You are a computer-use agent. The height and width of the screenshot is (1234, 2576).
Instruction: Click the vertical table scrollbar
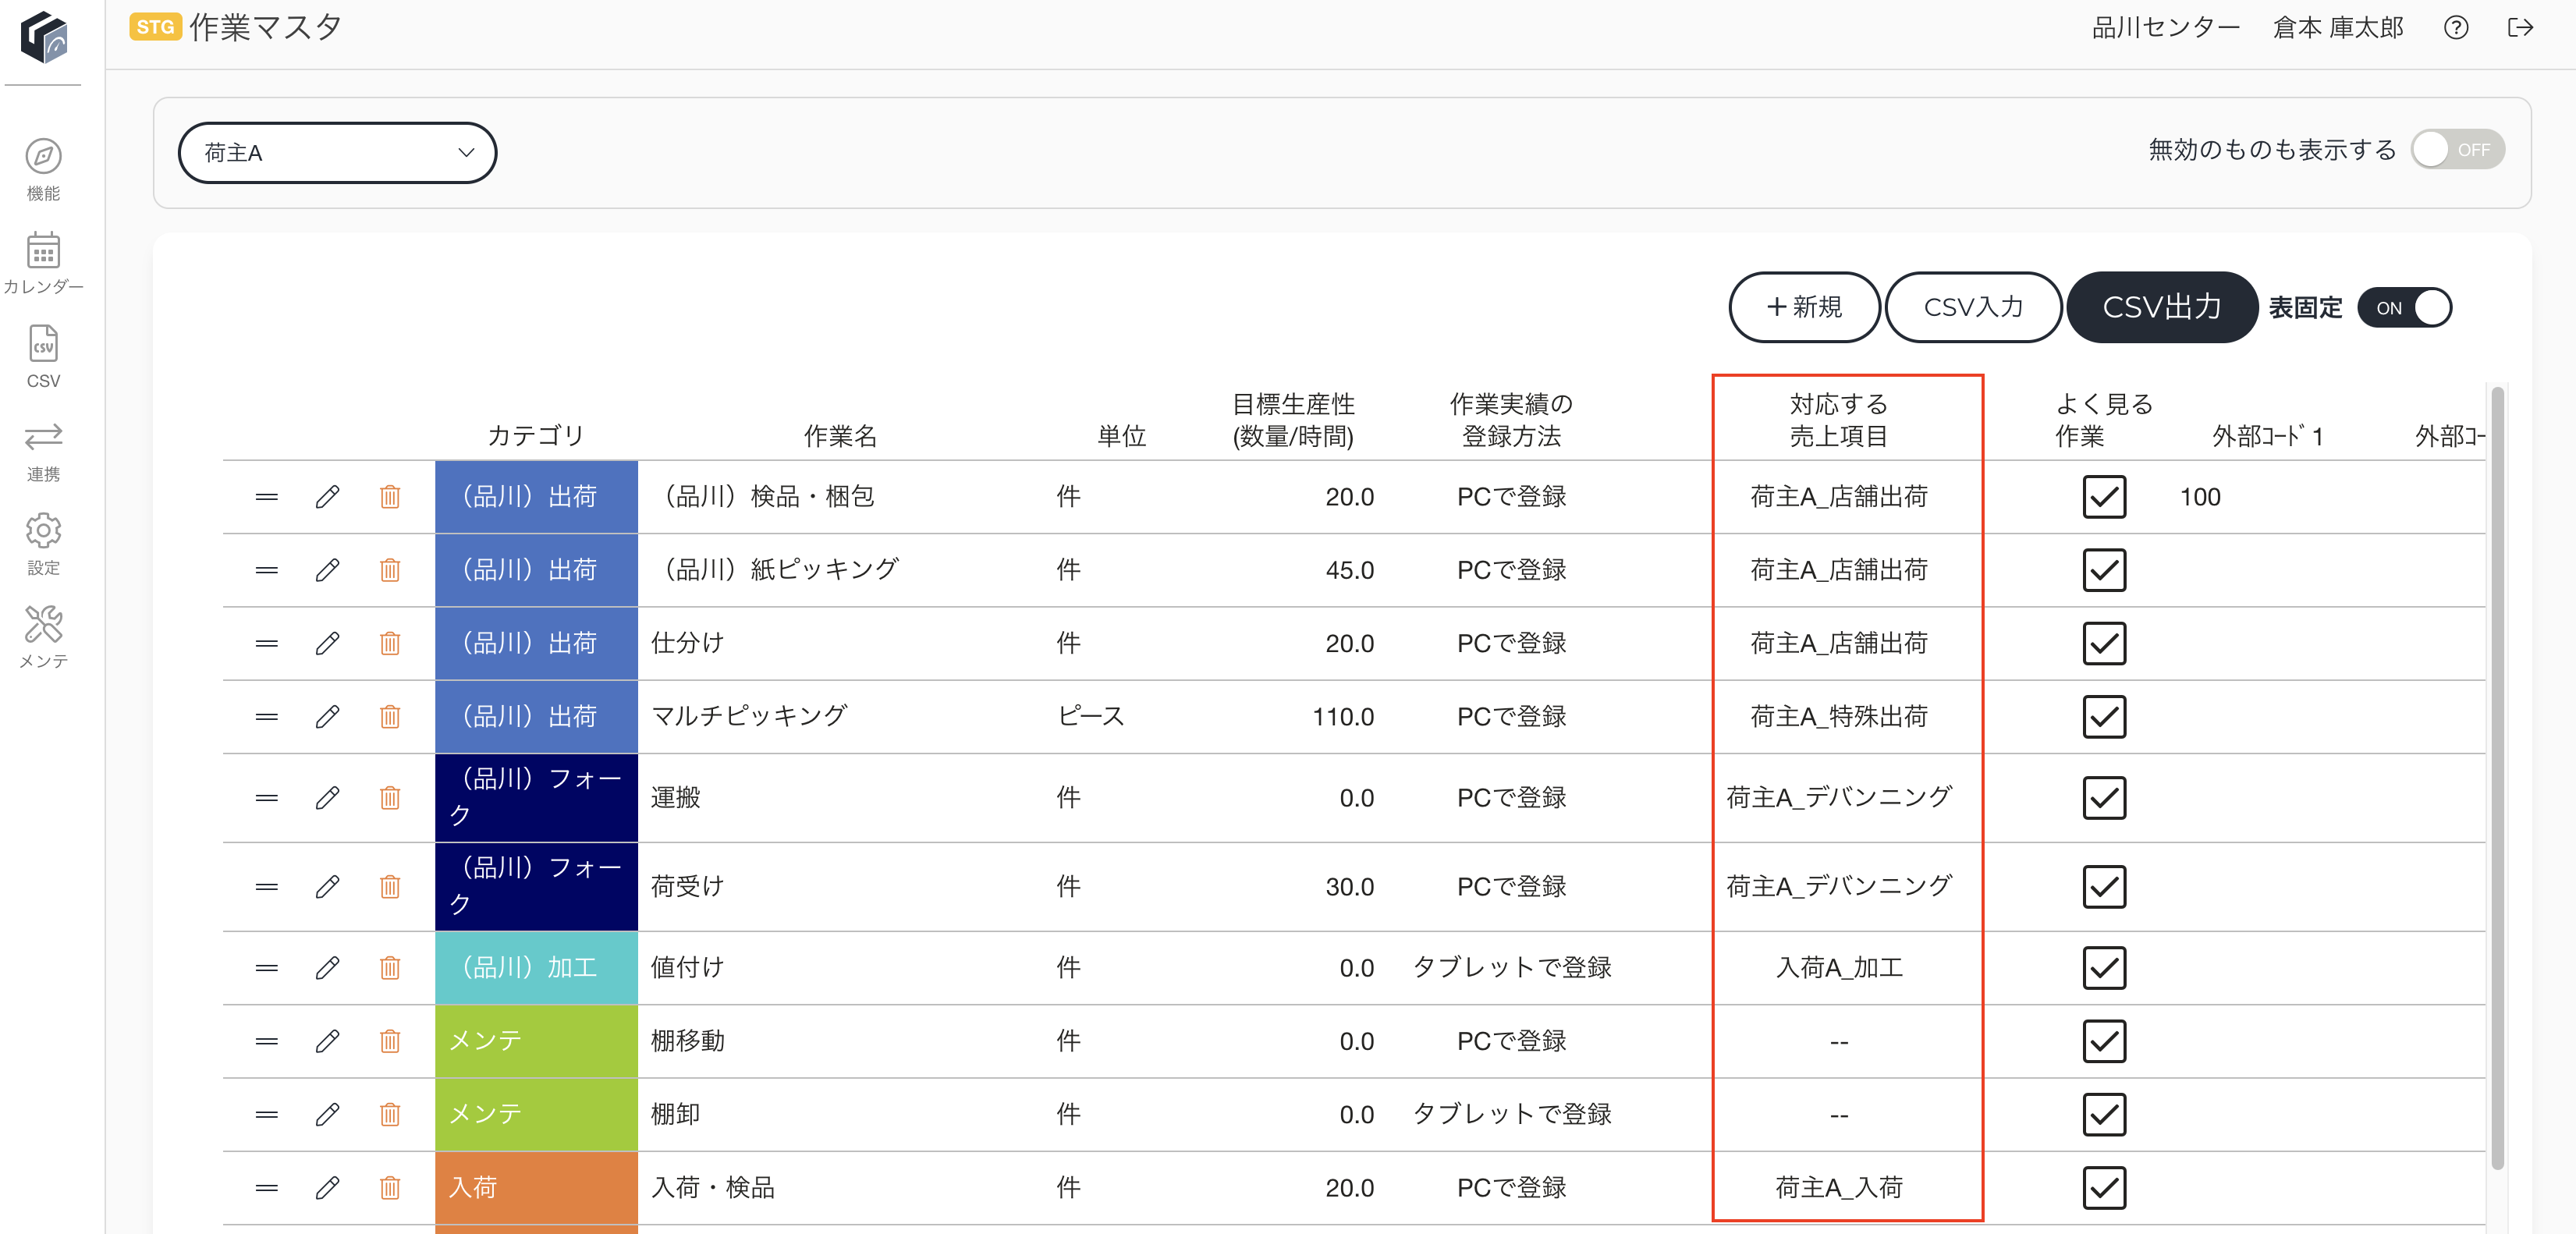tap(2497, 778)
